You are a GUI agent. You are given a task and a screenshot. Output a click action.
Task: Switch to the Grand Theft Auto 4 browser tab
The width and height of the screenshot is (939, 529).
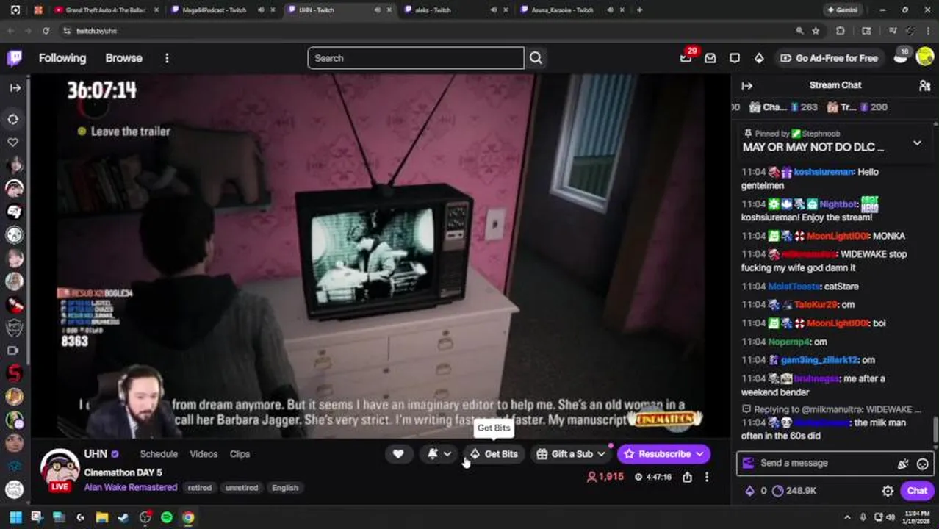107,10
